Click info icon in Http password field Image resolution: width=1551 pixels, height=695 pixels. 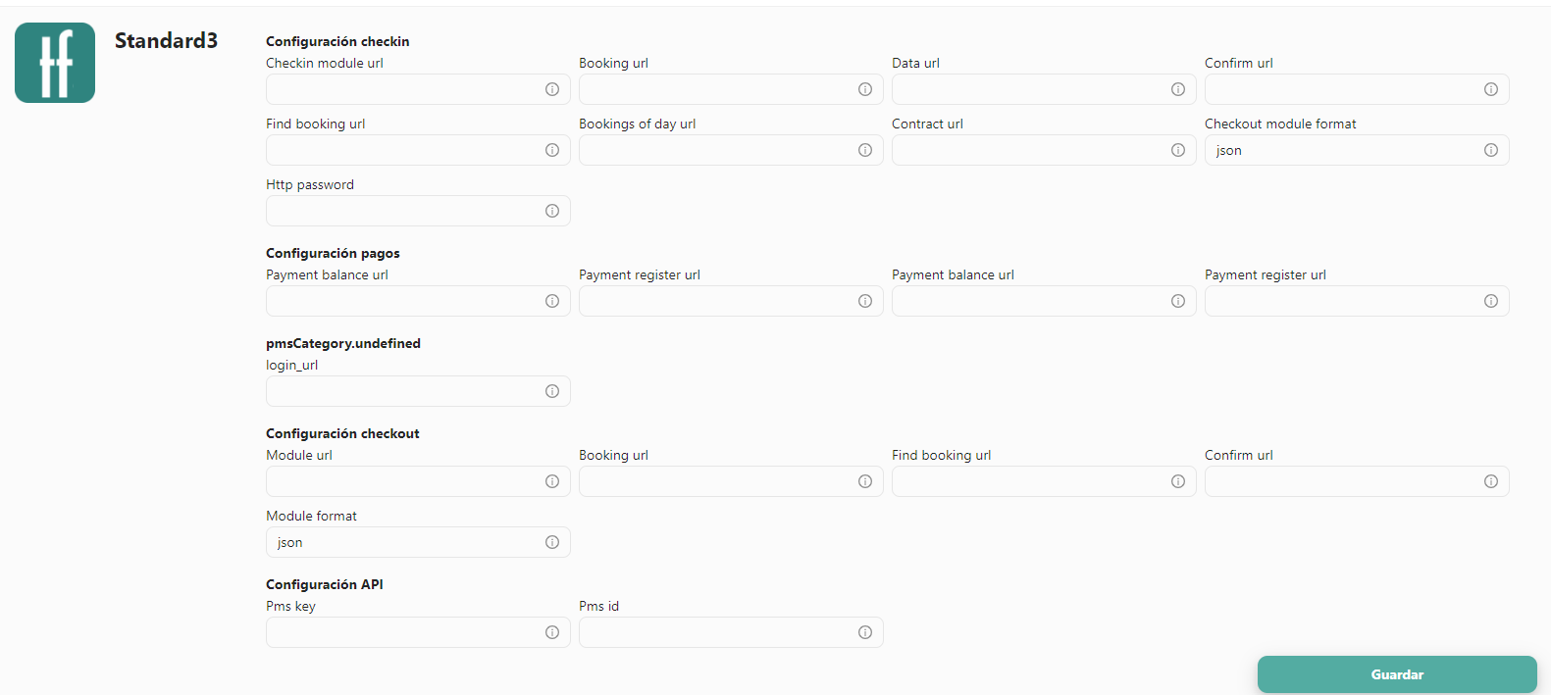552,211
